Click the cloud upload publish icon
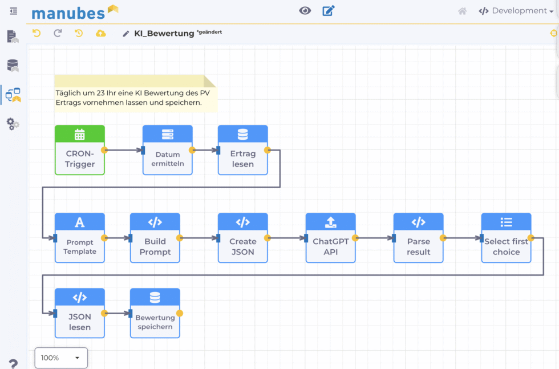Screen dimensions: 559x369 (x=100, y=33)
